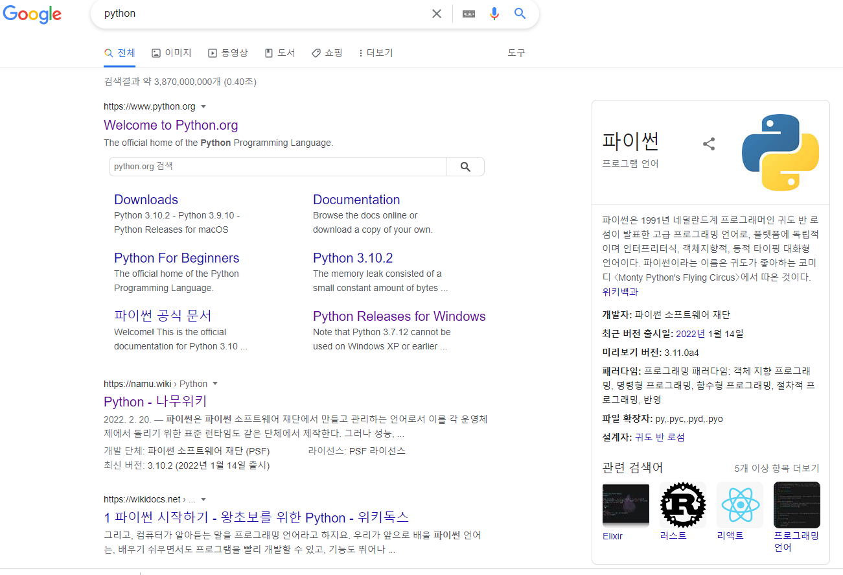Click the 리액트 label

pos(730,535)
